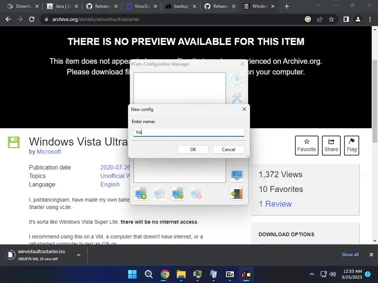Close the Java tab
378x283 pixels.
click(76, 6)
